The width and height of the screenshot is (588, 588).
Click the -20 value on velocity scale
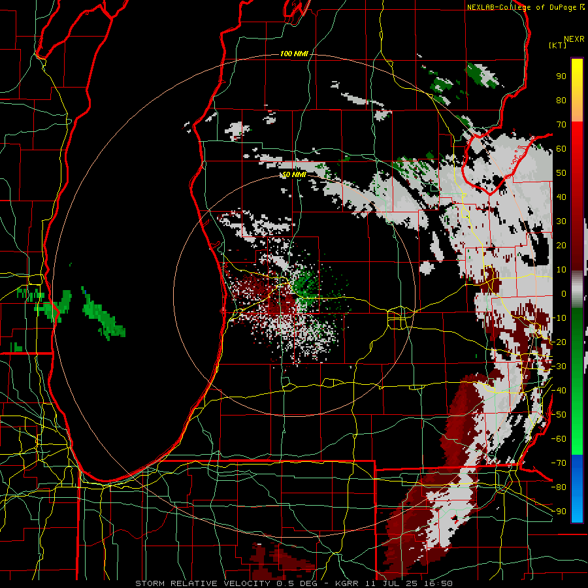click(559, 342)
